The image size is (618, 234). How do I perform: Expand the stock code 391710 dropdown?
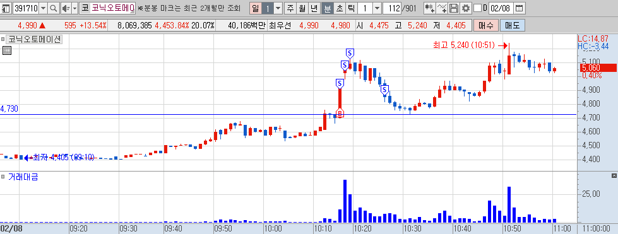(43, 8)
